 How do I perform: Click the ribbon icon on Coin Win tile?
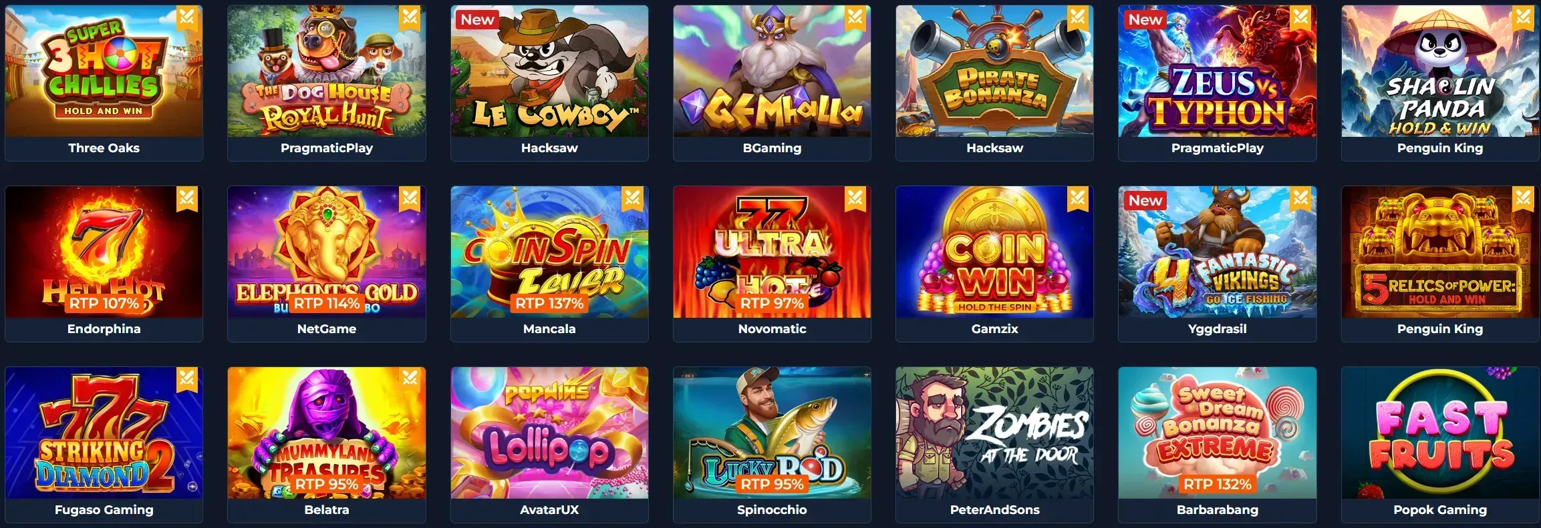pyautogui.click(x=1078, y=199)
